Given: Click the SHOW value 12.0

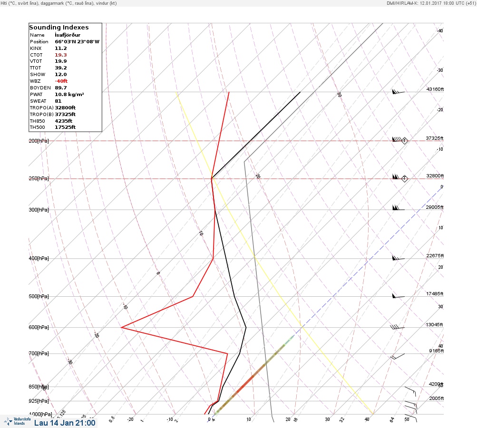Looking at the screenshot, I should pos(61,75).
